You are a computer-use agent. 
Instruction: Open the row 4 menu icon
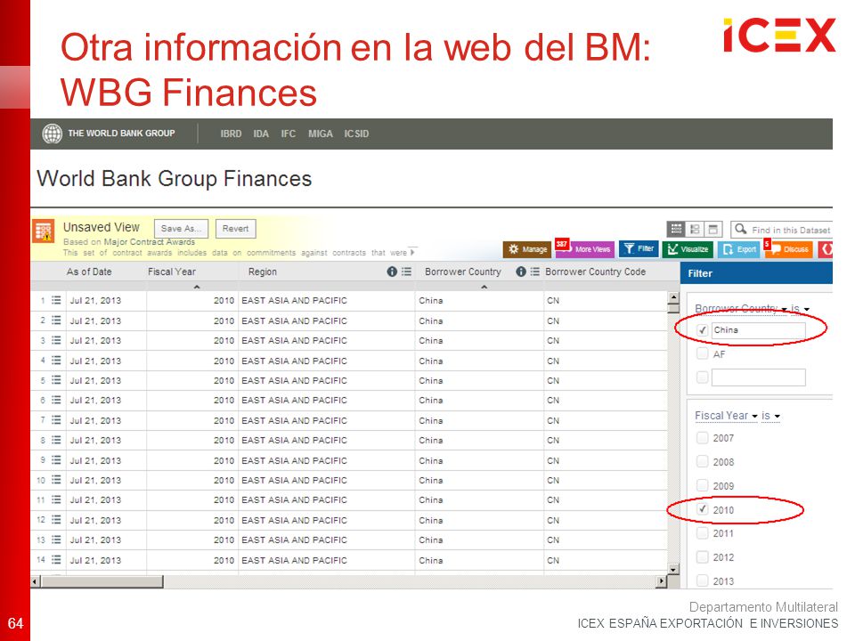point(56,361)
